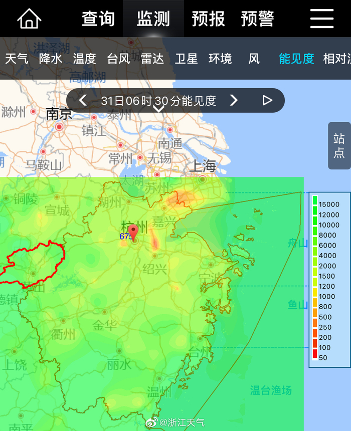Click the 温台渔场 sea area label
Viewport: 351px width, 431px height.
coord(271,390)
